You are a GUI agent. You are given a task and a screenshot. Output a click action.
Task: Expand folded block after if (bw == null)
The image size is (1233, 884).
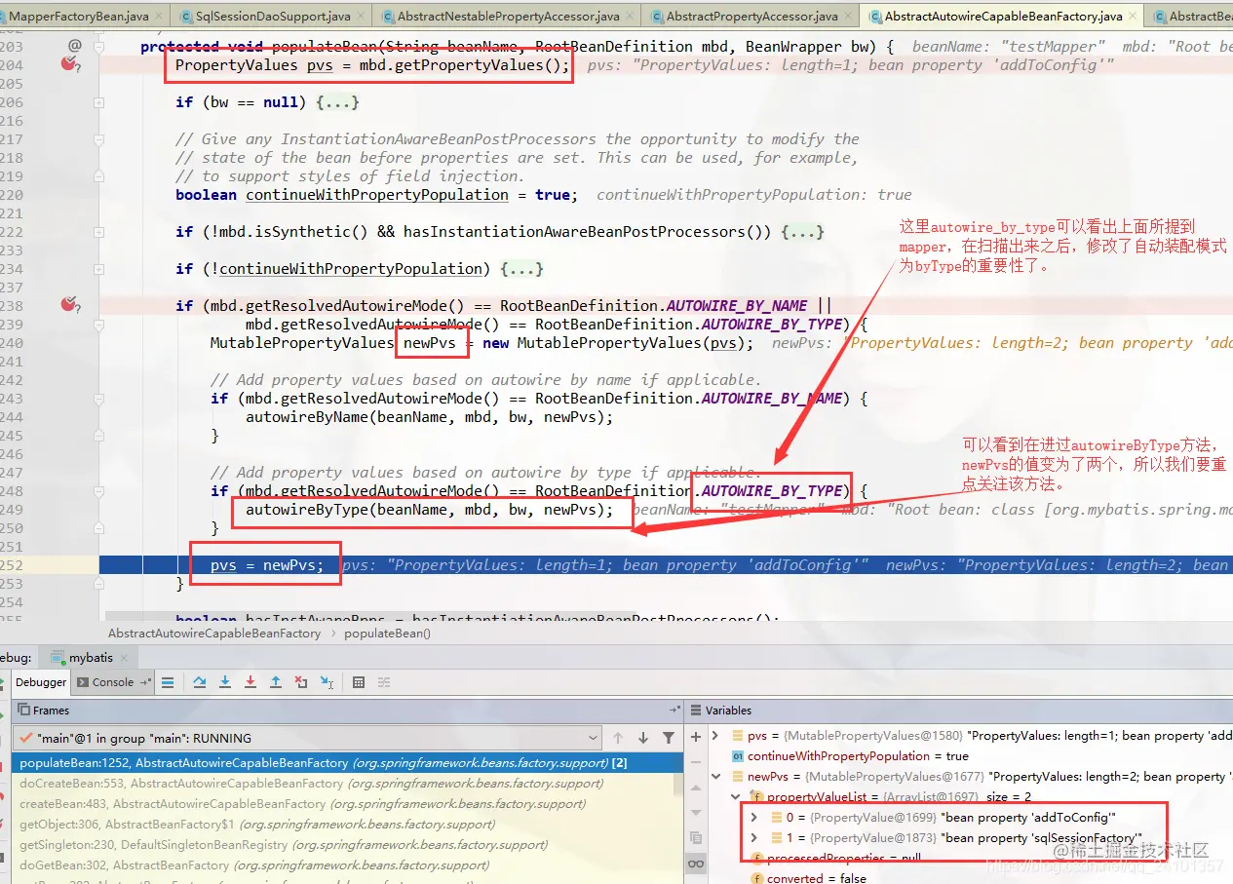(x=338, y=101)
